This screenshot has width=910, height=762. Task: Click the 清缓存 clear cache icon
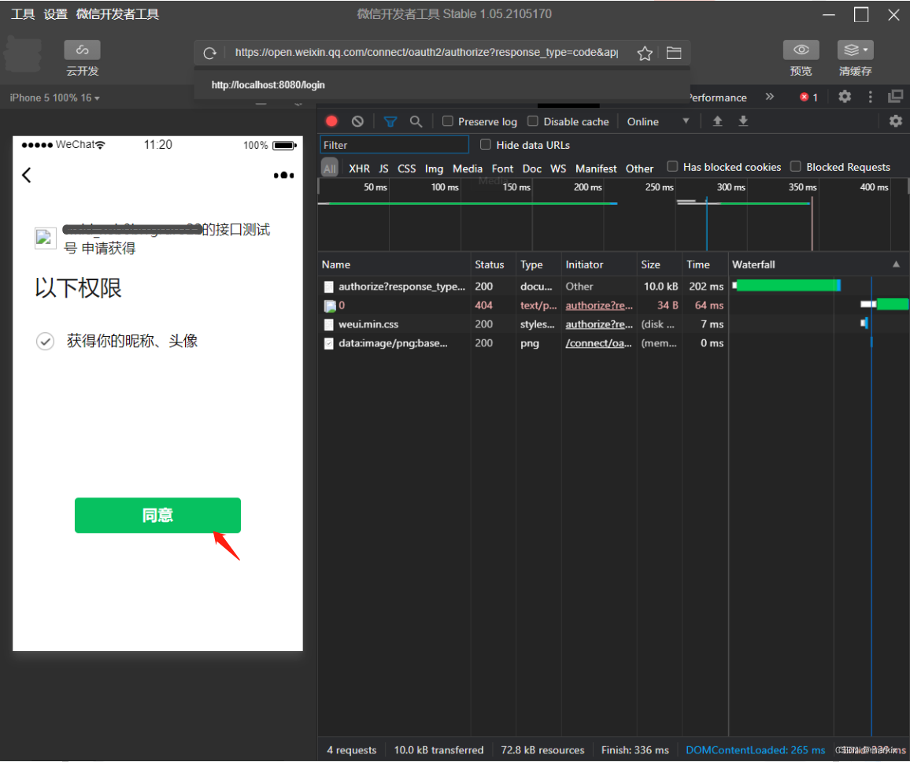coord(855,49)
